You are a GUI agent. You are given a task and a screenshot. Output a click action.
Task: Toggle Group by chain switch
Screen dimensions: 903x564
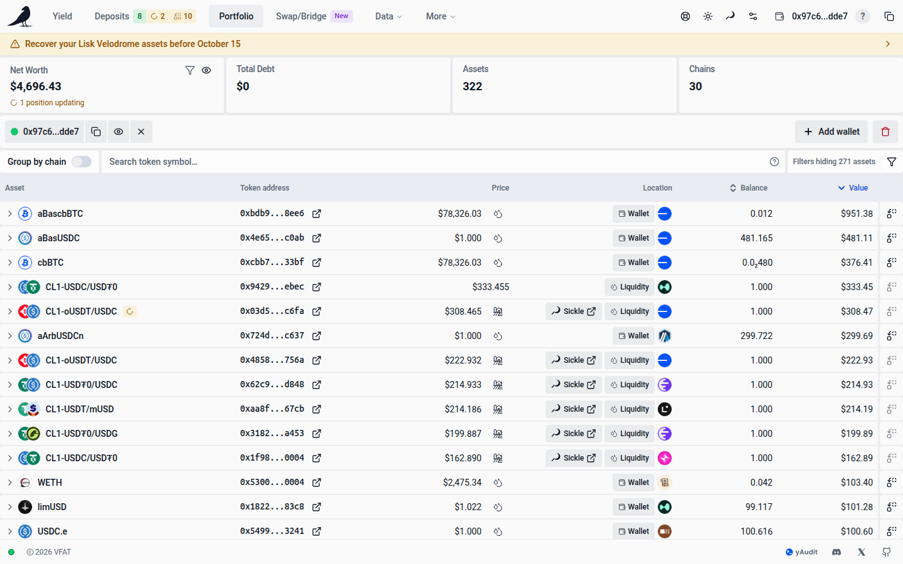pos(82,162)
